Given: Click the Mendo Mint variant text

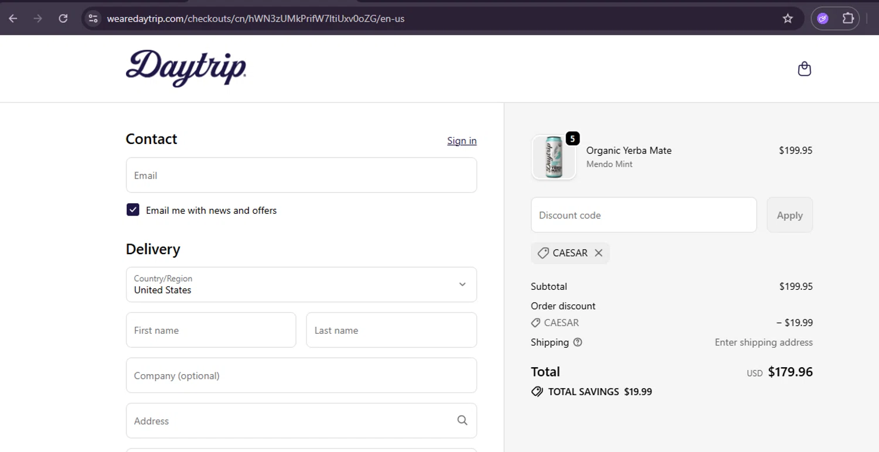Looking at the screenshot, I should tap(609, 165).
